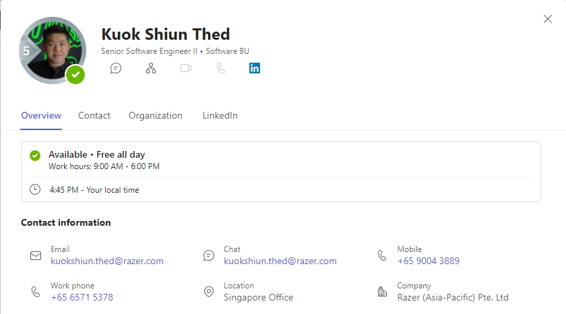Start a video call with the camera icon
The height and width of the screenshot is (314, 566).
coord(186,68)
